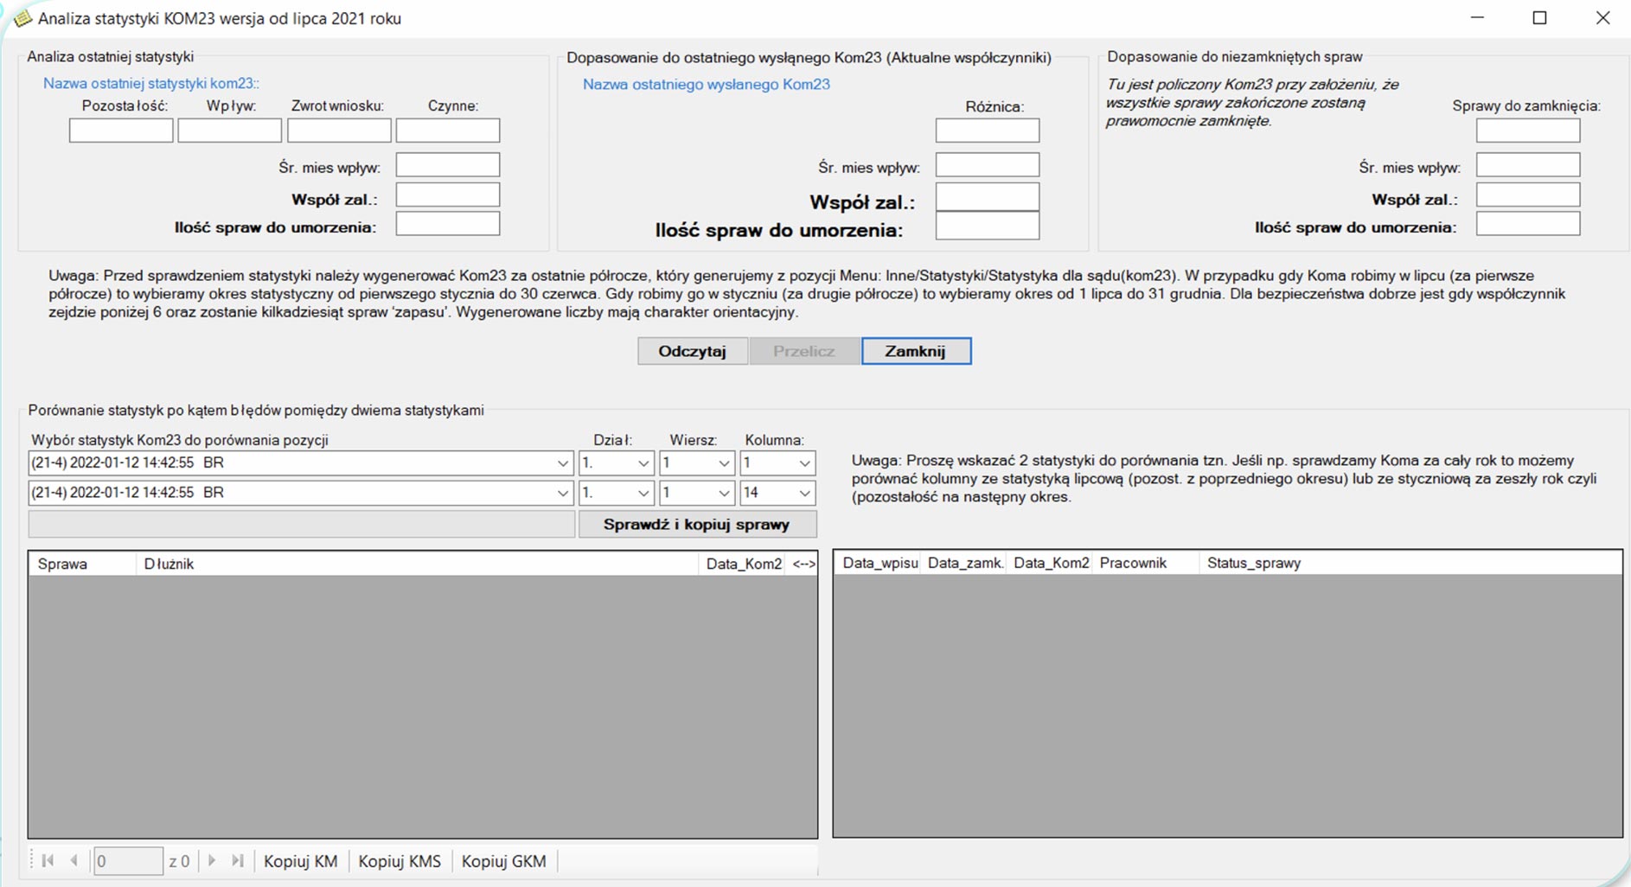Click the record position field in navigator

pos(128,861)
